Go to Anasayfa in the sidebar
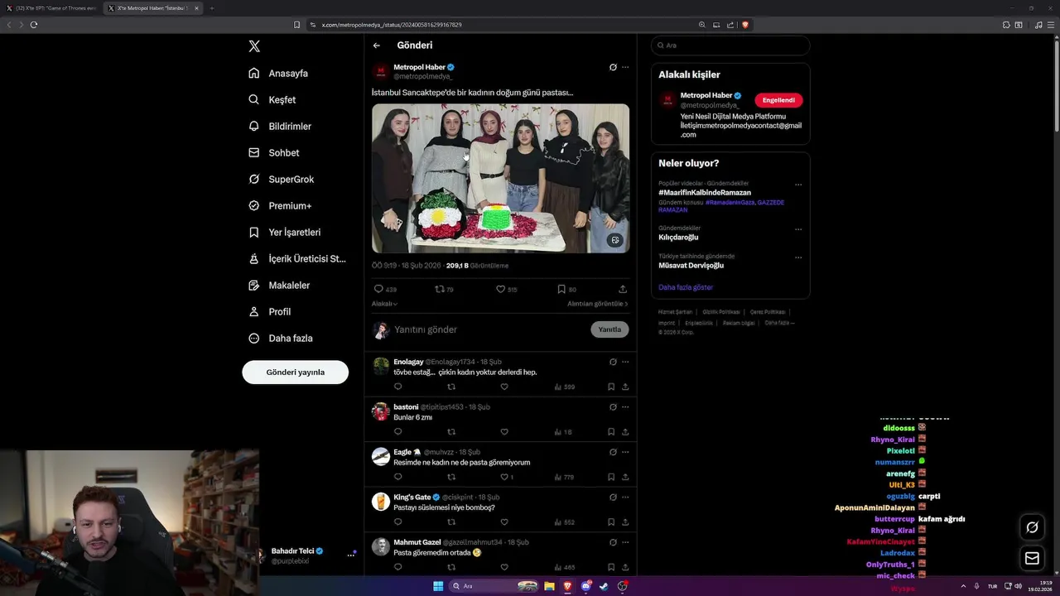This screenshot has width=1060, height=596. [x=278, y=73]
